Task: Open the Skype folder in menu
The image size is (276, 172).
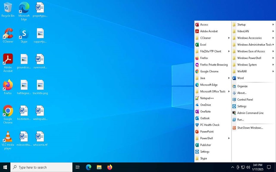Action: [x=213, y=158]
